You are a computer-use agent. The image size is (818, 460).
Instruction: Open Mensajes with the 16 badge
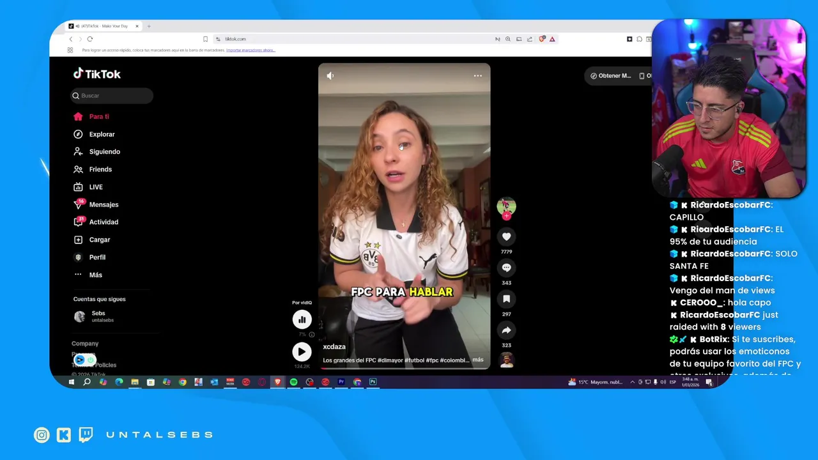point(96,204)
